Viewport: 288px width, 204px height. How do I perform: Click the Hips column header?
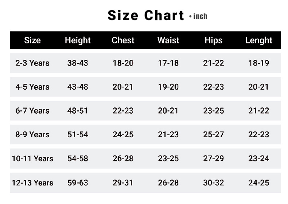[x=213, y=40]
